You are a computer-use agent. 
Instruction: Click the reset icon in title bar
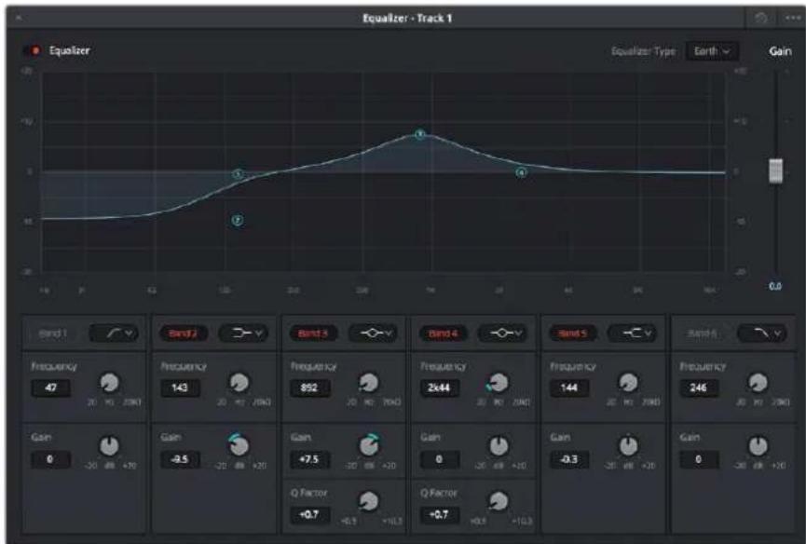[760, 19]
